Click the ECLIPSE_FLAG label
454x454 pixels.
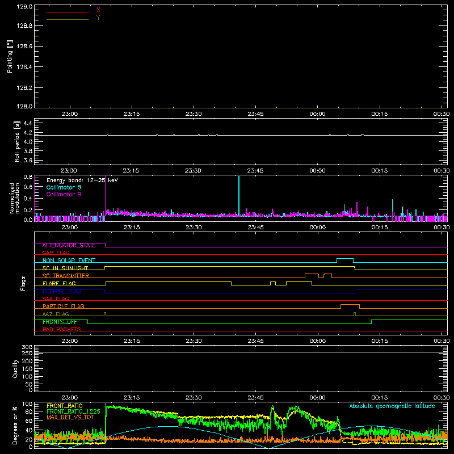(x=62, y=291)
